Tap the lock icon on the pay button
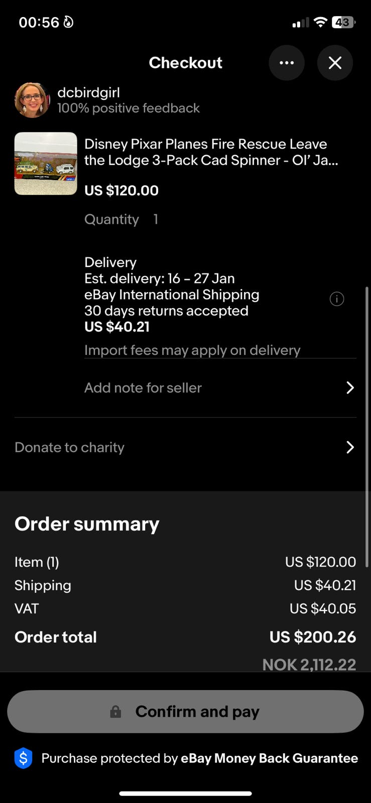The image size is (371, 803). pyautogui.click(x=115, y=712)
